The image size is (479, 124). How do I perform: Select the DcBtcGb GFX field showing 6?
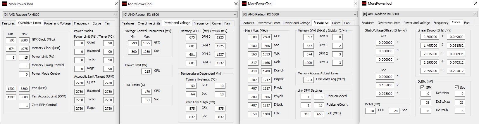tap(425, 111)
